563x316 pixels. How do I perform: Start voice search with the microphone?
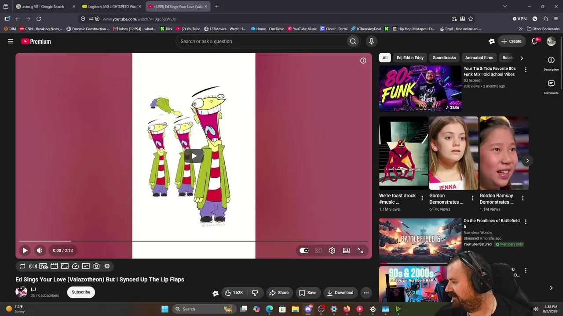point(371,41)
